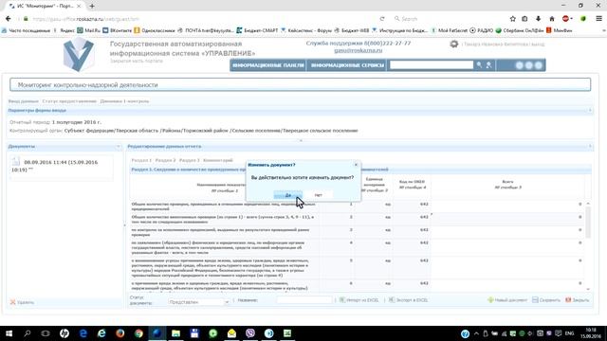This screenshot has width=607, height=341.
Task: Click Импорт из EXCEL button
Action: pos(359,300)
